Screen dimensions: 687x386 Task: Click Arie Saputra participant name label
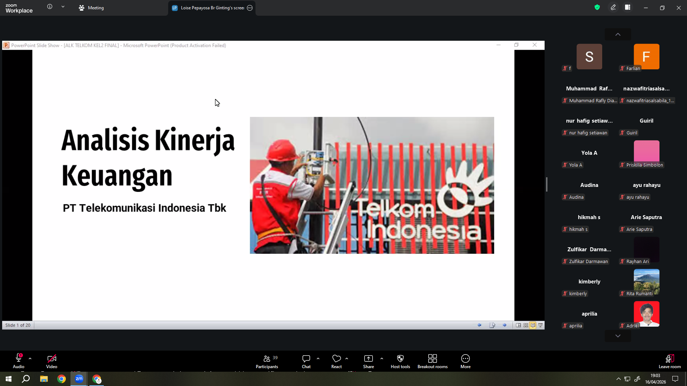[636, 229]
